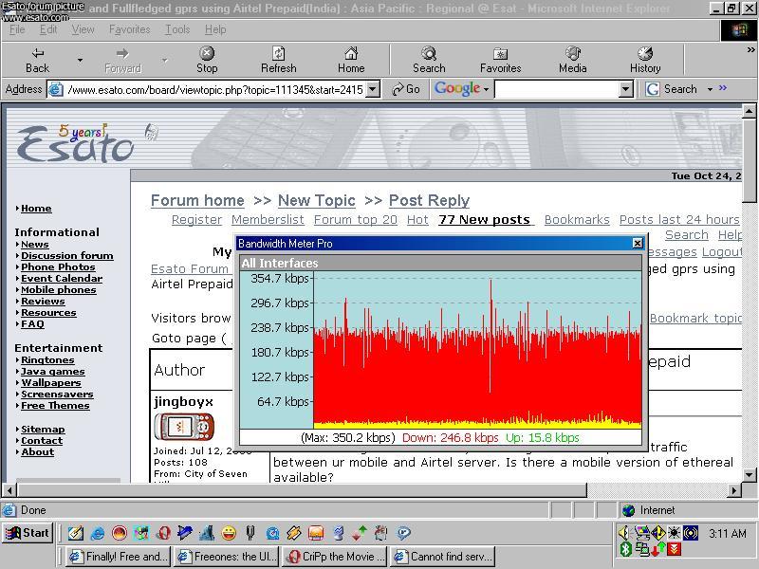Viewport: 759px width, 569px height.
Task: Open the 77 New posts link
Action: click(485, 220)
